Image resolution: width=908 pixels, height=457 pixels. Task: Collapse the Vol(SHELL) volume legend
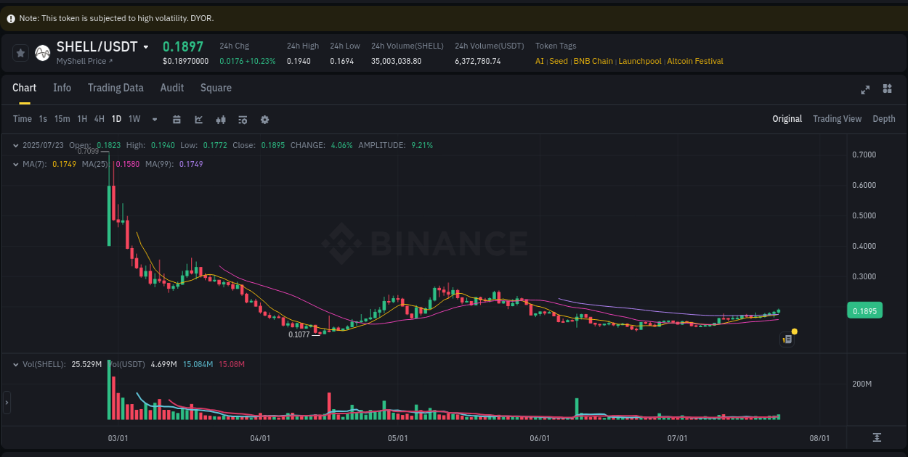[15, 364]
